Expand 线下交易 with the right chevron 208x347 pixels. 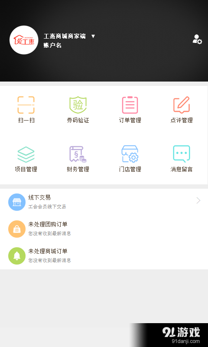pos(198,201)
